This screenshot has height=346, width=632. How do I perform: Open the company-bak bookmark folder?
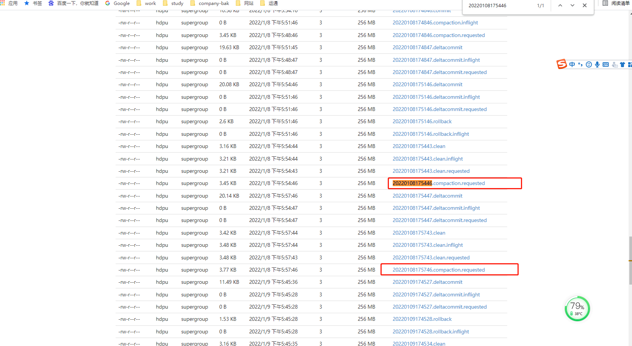tap(210, 3)
